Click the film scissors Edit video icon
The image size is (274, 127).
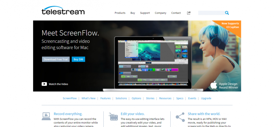tap(113, 117)
